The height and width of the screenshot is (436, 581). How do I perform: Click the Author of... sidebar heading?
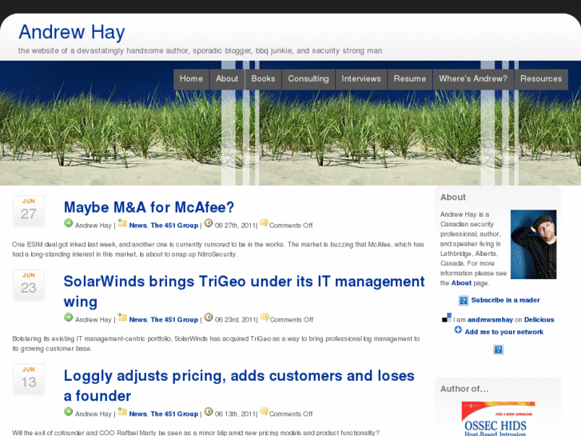[464, 389]
